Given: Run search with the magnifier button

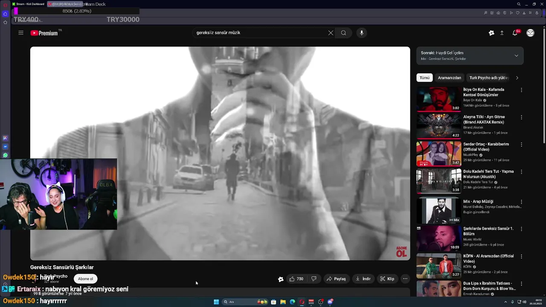Looking at the screenshot, I should click(343, 33).
